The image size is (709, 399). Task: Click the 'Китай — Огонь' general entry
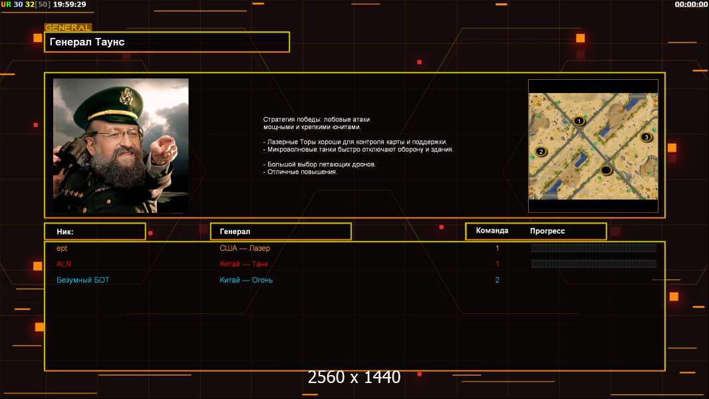pyautogui.click(x=246, y=280)
